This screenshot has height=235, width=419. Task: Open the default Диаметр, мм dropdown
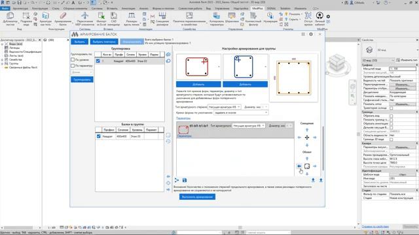pyautogui.click(x=264, y=107)
